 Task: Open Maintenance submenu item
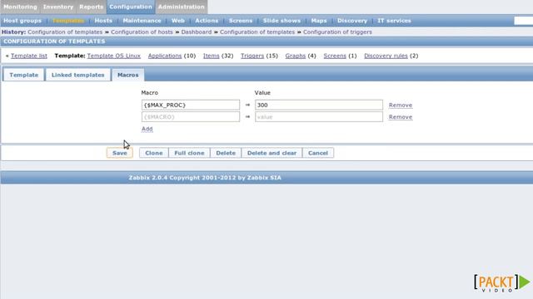(x=142, y=21)
